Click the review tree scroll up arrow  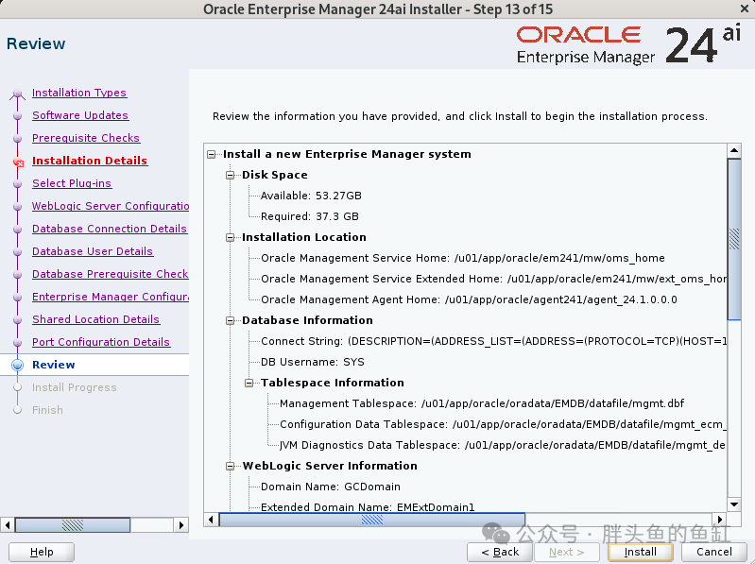pos(734,150)
